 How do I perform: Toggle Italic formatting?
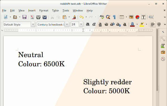click(x=94, y=24)
